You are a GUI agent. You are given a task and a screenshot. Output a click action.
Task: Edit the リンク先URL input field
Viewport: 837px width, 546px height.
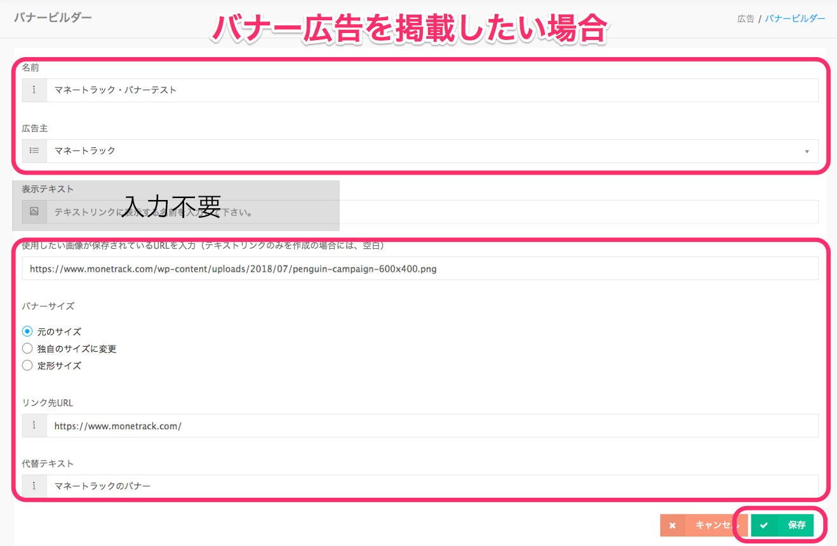pos(432,426)
